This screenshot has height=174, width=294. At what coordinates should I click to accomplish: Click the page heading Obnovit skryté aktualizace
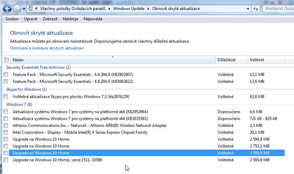pyautogui.click(x=41, y=33)
